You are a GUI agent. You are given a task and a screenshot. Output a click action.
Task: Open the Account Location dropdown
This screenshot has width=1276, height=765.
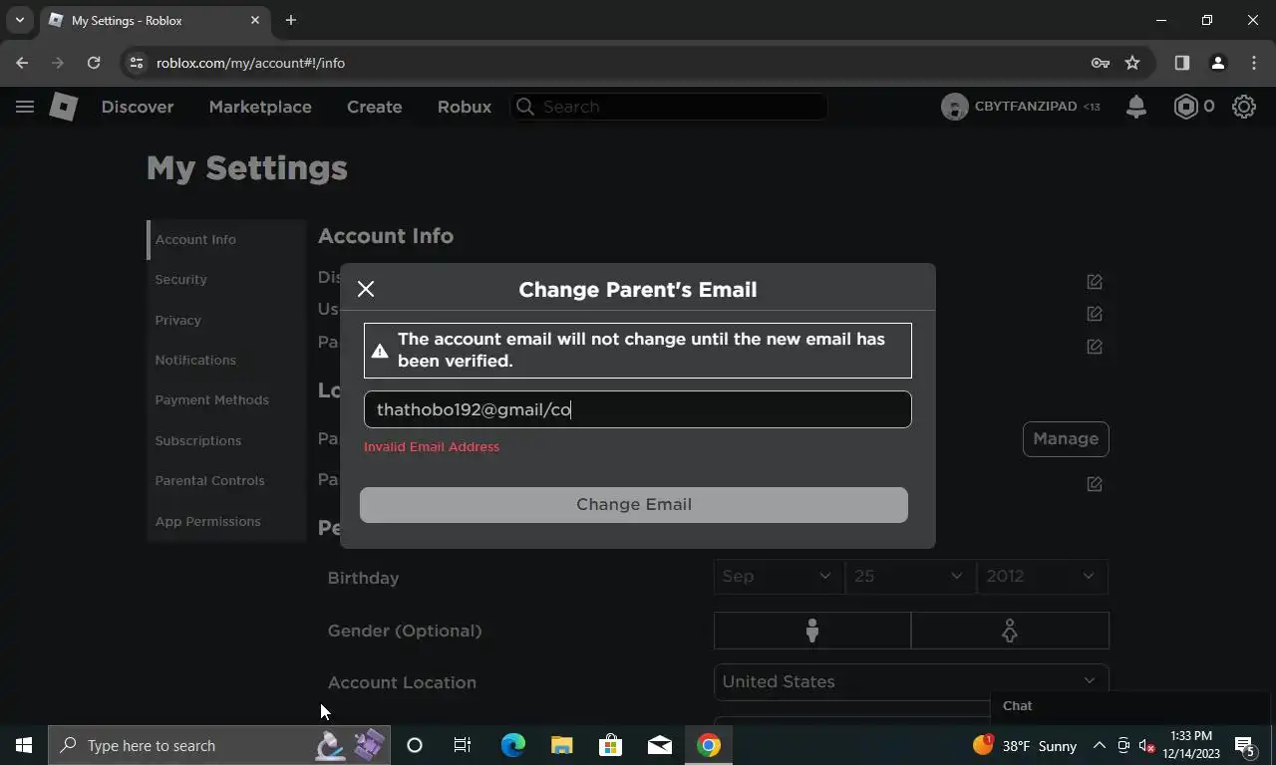pos(911,681)
